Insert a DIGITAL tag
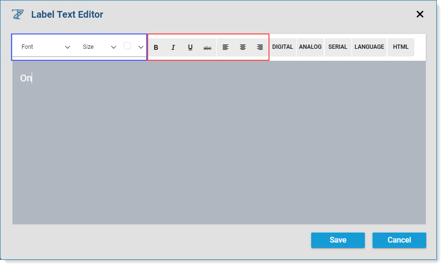444x267 pixels. point(282,47)
